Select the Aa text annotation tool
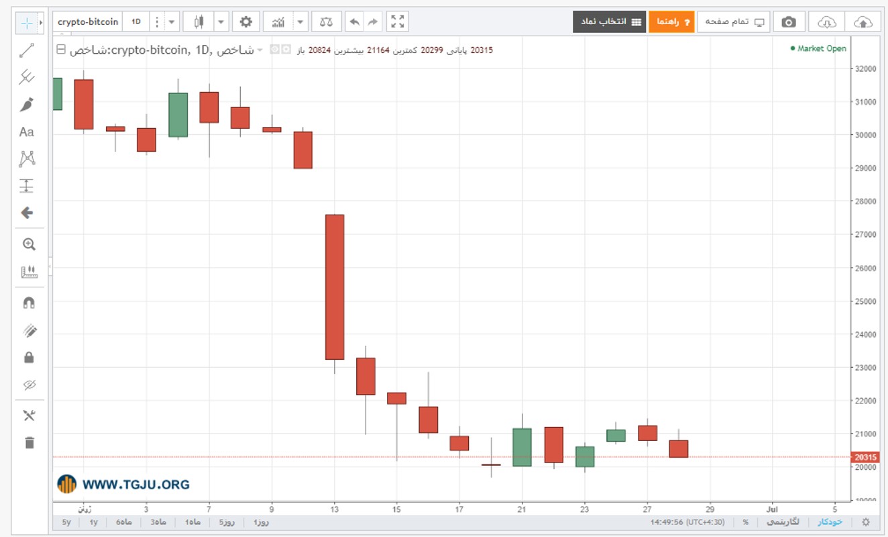The image size is (888, 537). coord(27,132)
